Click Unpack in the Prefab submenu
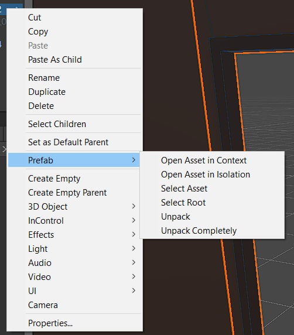This screenshot has width=294, height=335. click(212, 217)
